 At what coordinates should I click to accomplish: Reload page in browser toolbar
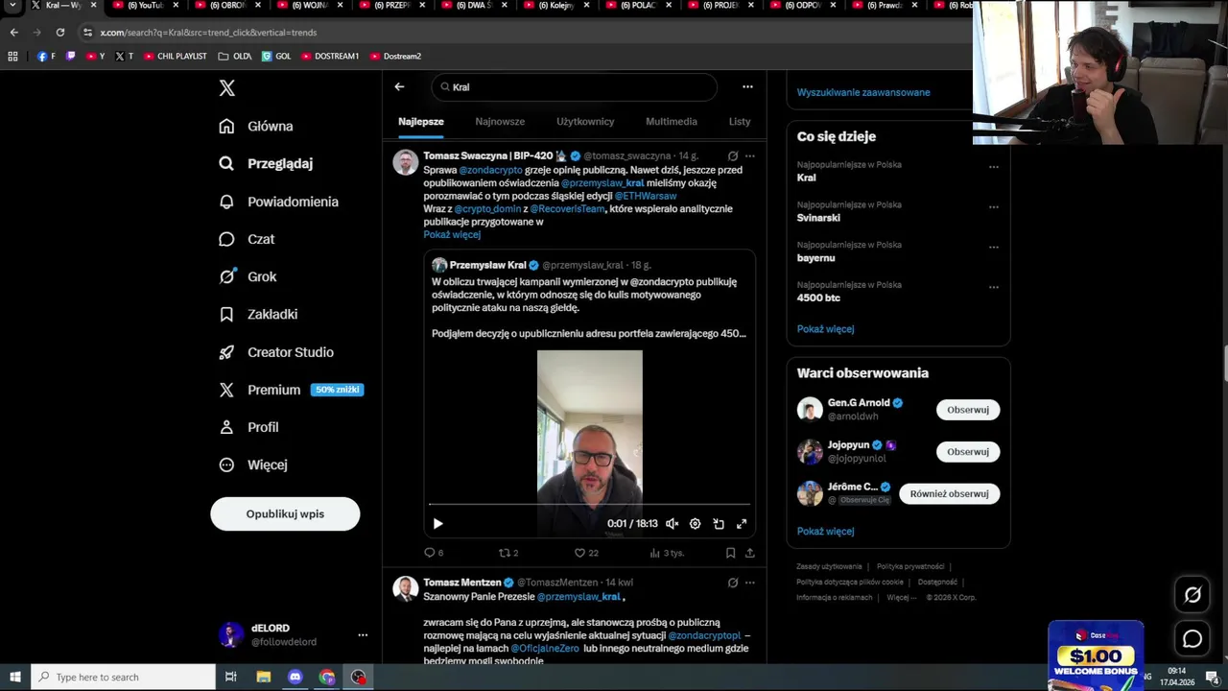coord(60,32)
